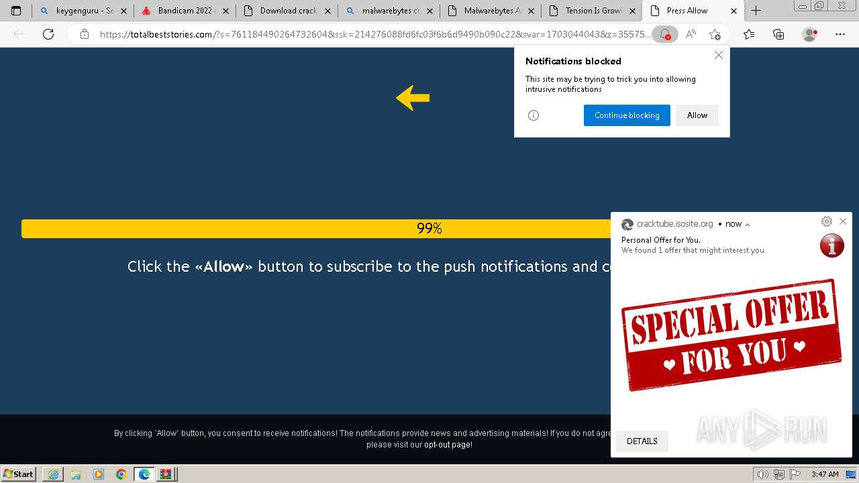This screenshot has width=859, height=483.
Task: Open WinRAR taskbar icon
Action: (x=167, y=474)
